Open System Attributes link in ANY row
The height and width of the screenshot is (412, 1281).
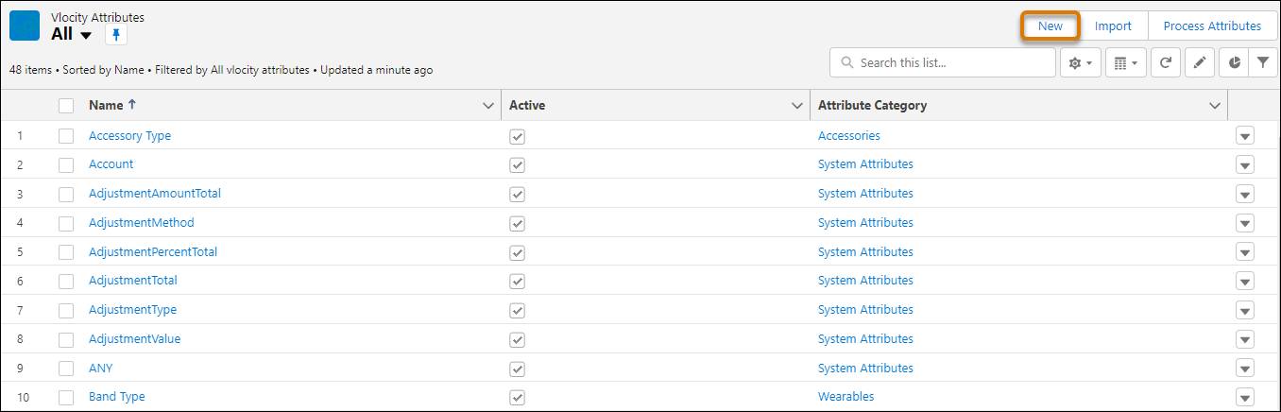tap(865, 368)
